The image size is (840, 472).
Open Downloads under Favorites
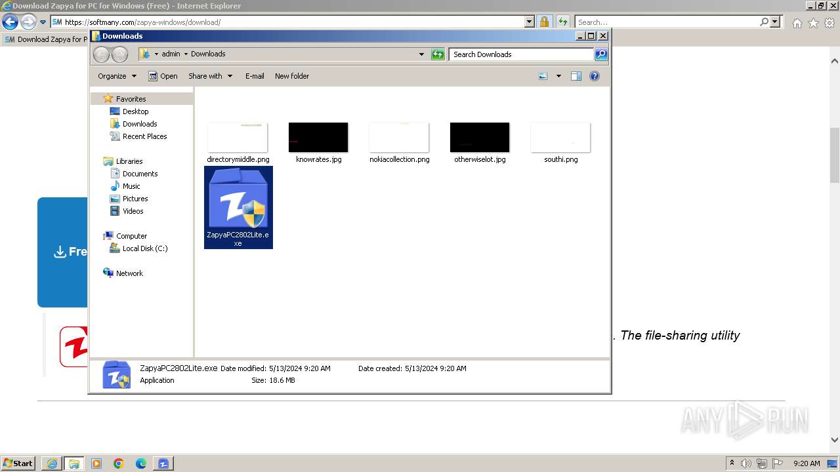[x=140, y=124]
